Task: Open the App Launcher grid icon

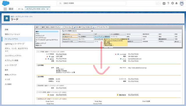Action: pos(5,9)
